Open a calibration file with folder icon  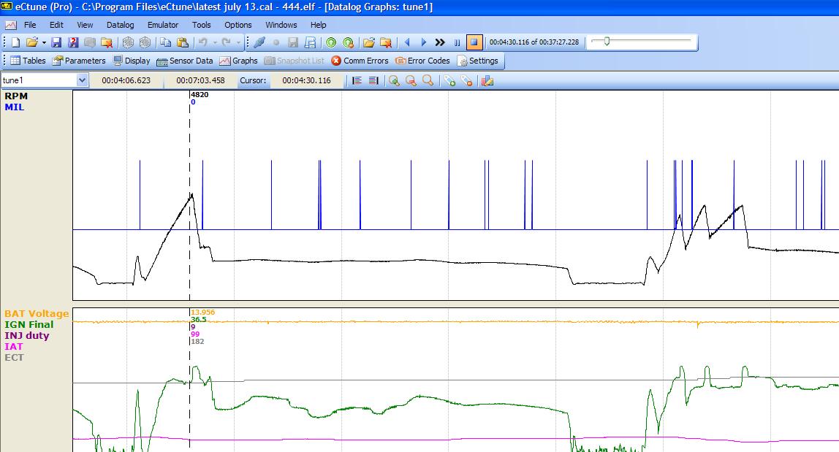(31, 42)
